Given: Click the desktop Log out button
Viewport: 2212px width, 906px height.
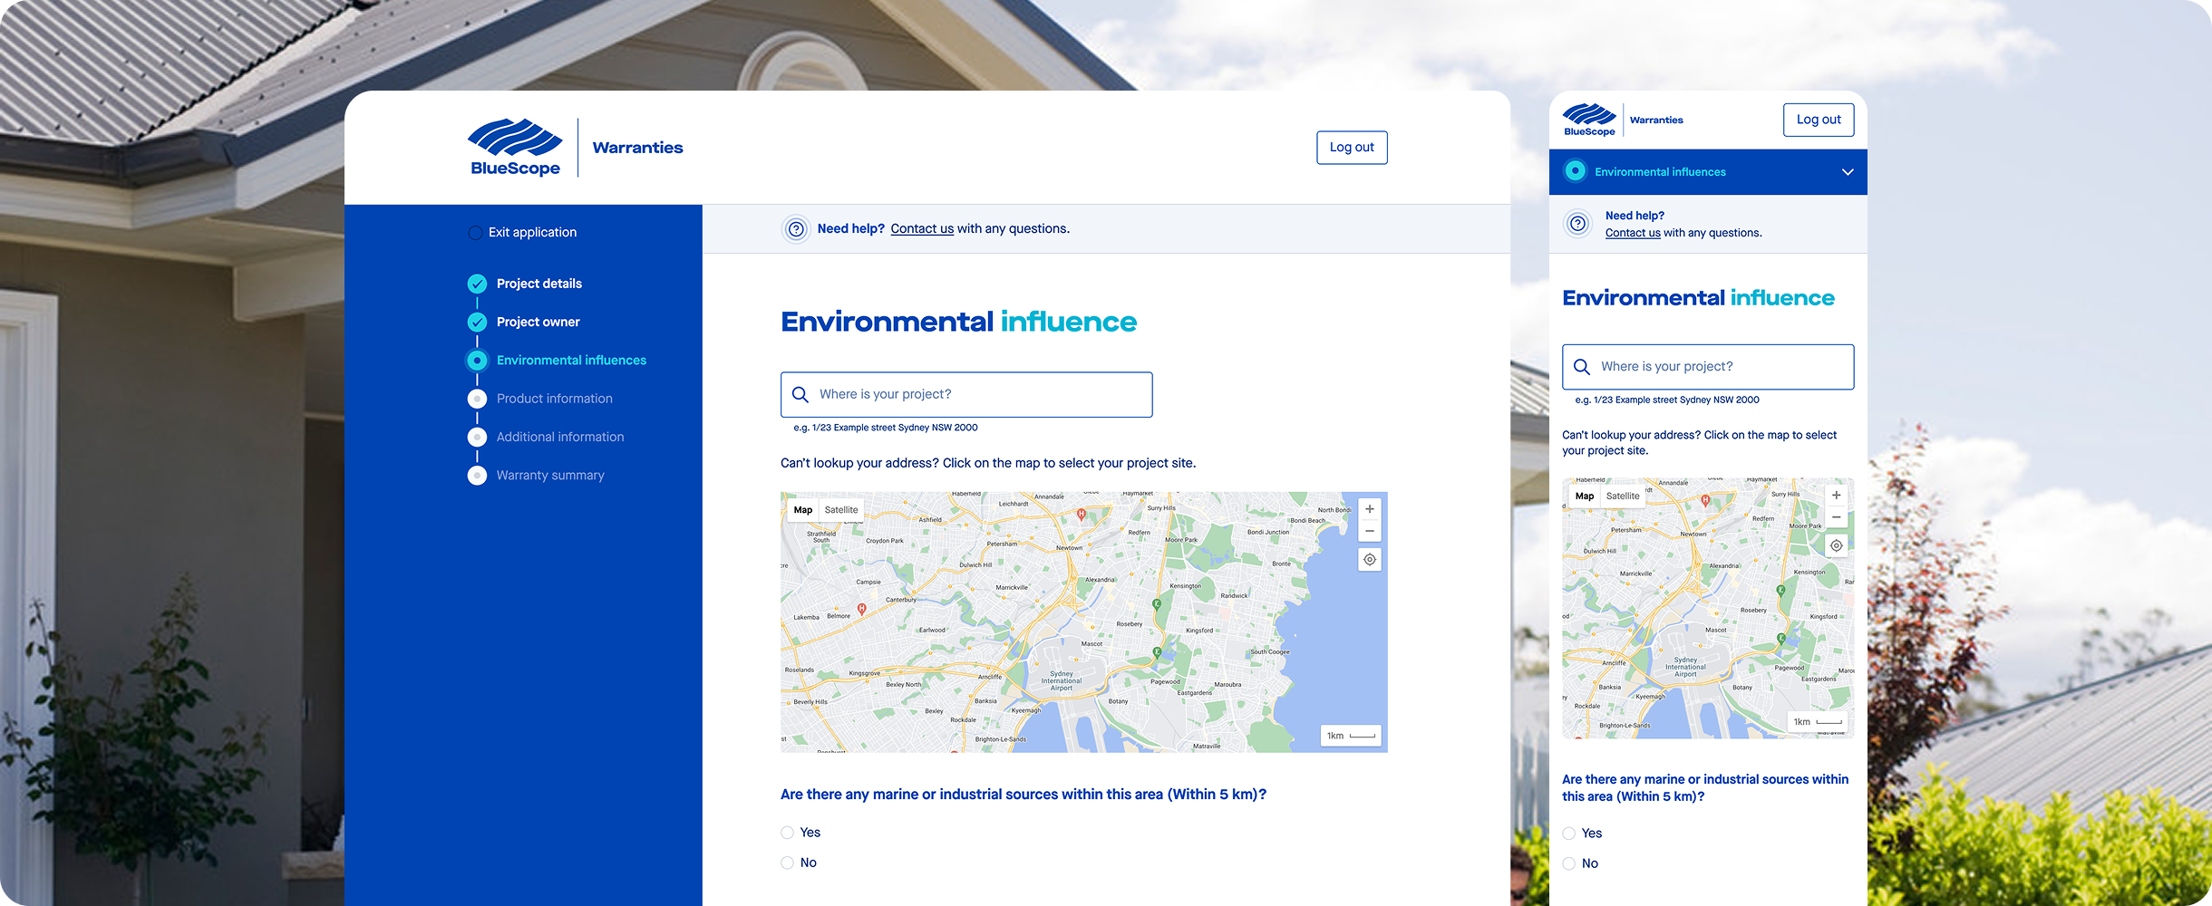Looking at the screenshot, I should tap(1351, 148).
